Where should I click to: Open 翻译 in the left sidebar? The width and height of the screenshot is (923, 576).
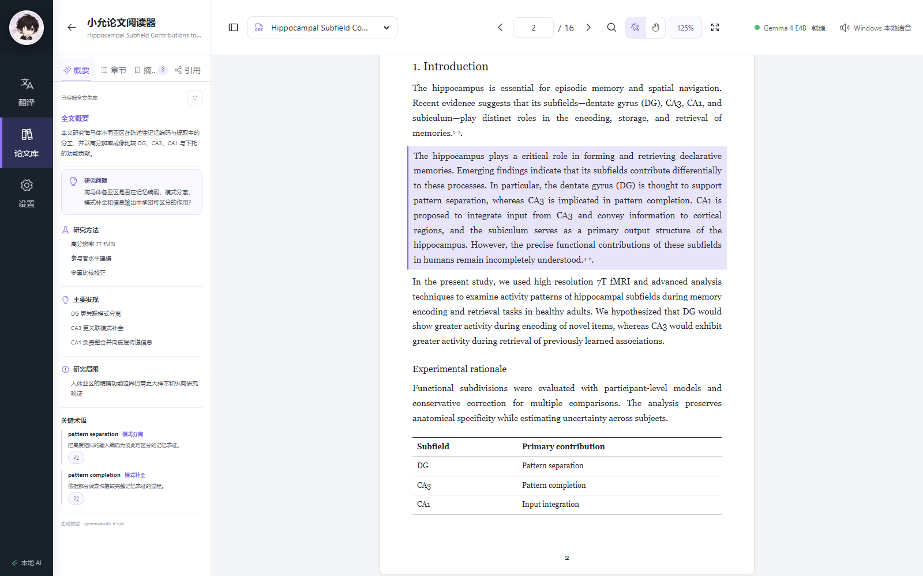(27, 92)
